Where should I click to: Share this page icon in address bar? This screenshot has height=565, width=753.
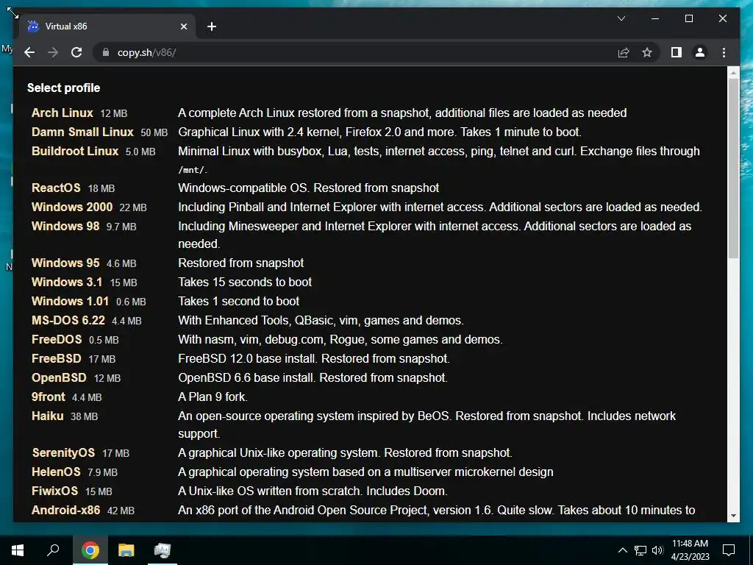point(624,52)
